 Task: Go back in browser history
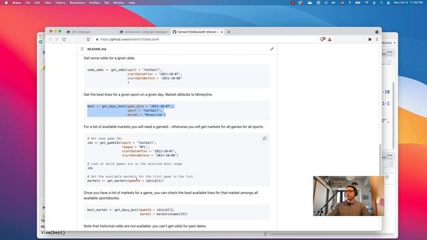coord(50,39)
